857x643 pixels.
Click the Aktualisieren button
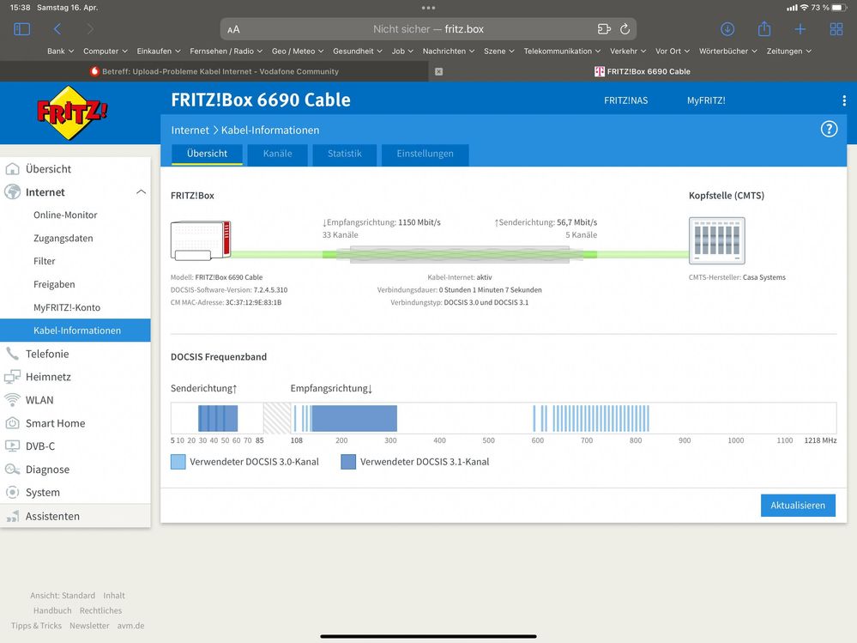point(797,506)
